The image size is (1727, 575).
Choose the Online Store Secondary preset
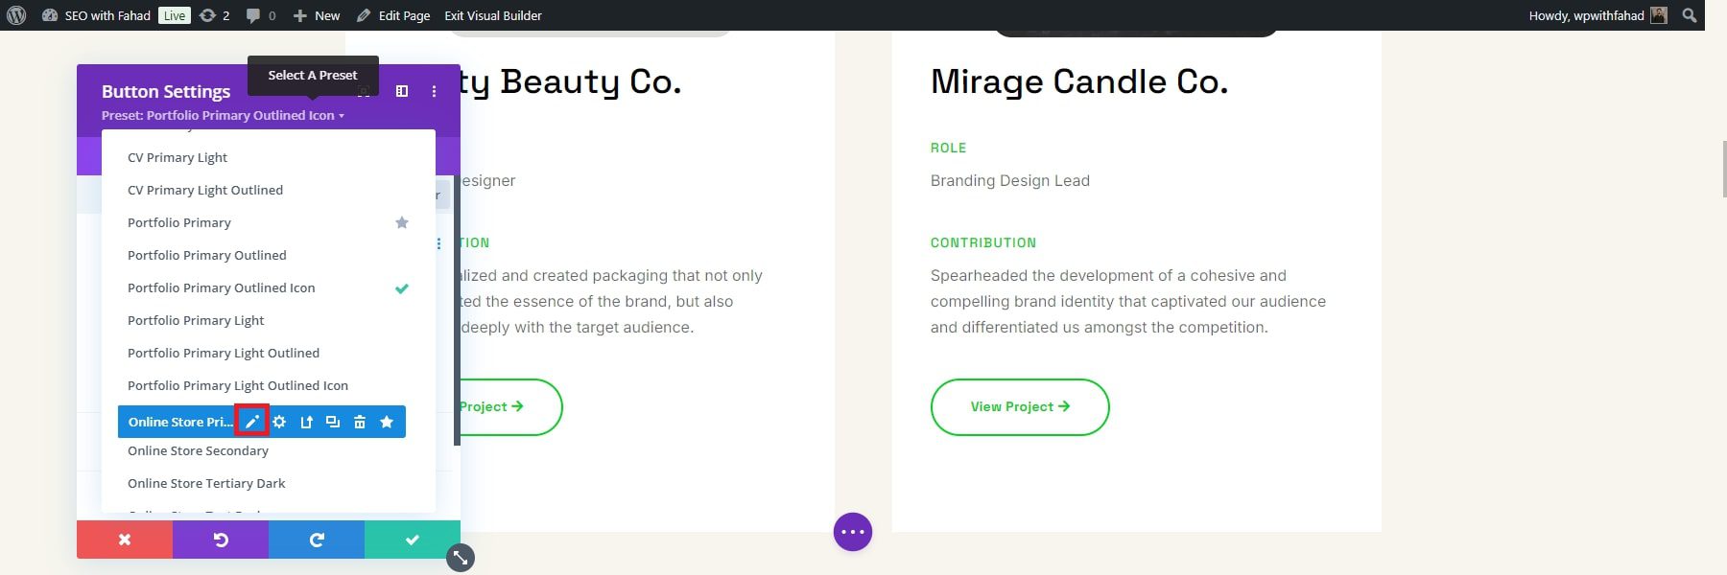click(198, 450)
